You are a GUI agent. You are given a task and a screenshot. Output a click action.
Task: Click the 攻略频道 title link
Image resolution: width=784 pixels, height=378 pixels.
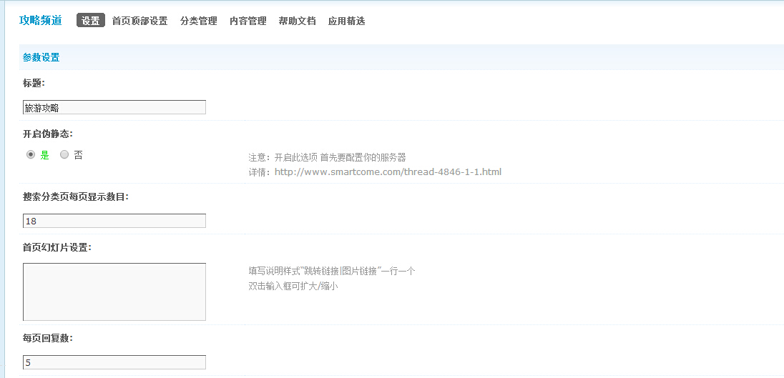coord(41,21)
